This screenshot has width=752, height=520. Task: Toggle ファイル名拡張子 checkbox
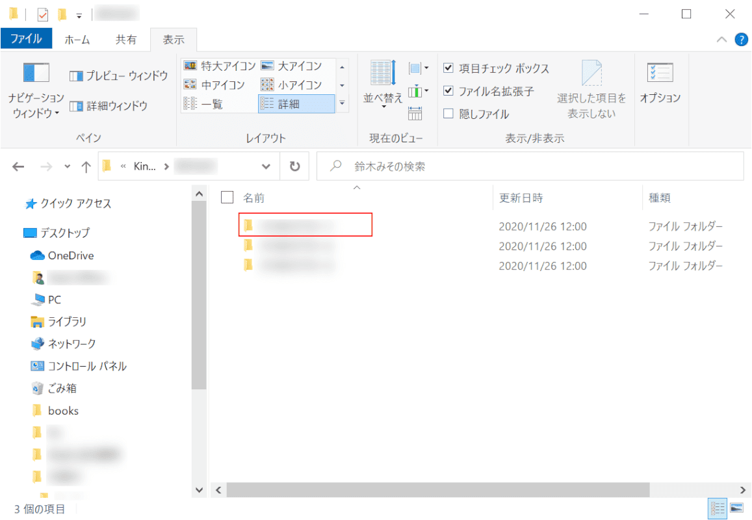coord(448,90)
